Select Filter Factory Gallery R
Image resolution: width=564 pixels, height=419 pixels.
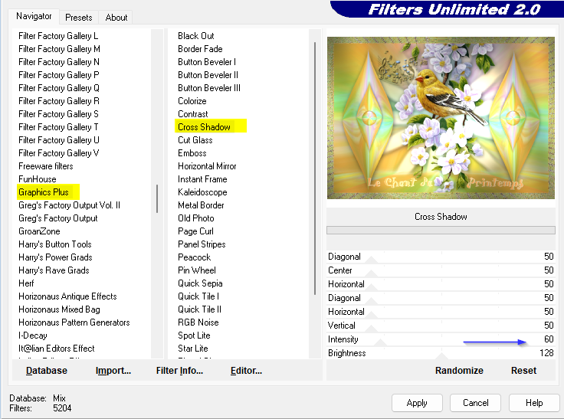pos(59,100)
